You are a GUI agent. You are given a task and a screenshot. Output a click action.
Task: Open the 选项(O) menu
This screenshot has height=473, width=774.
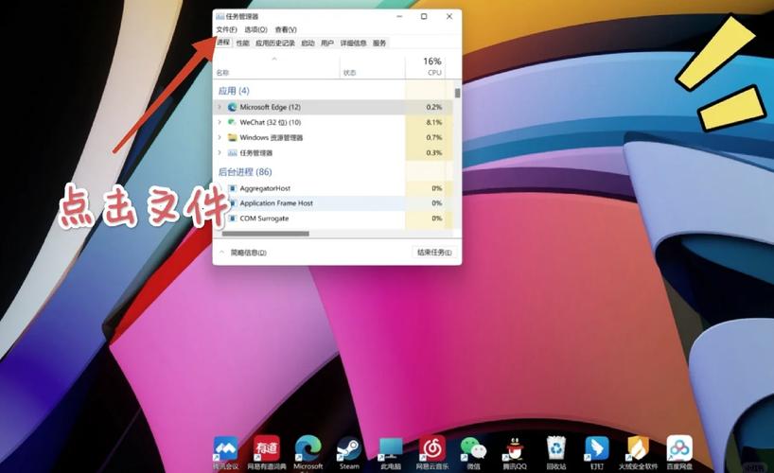255,30
